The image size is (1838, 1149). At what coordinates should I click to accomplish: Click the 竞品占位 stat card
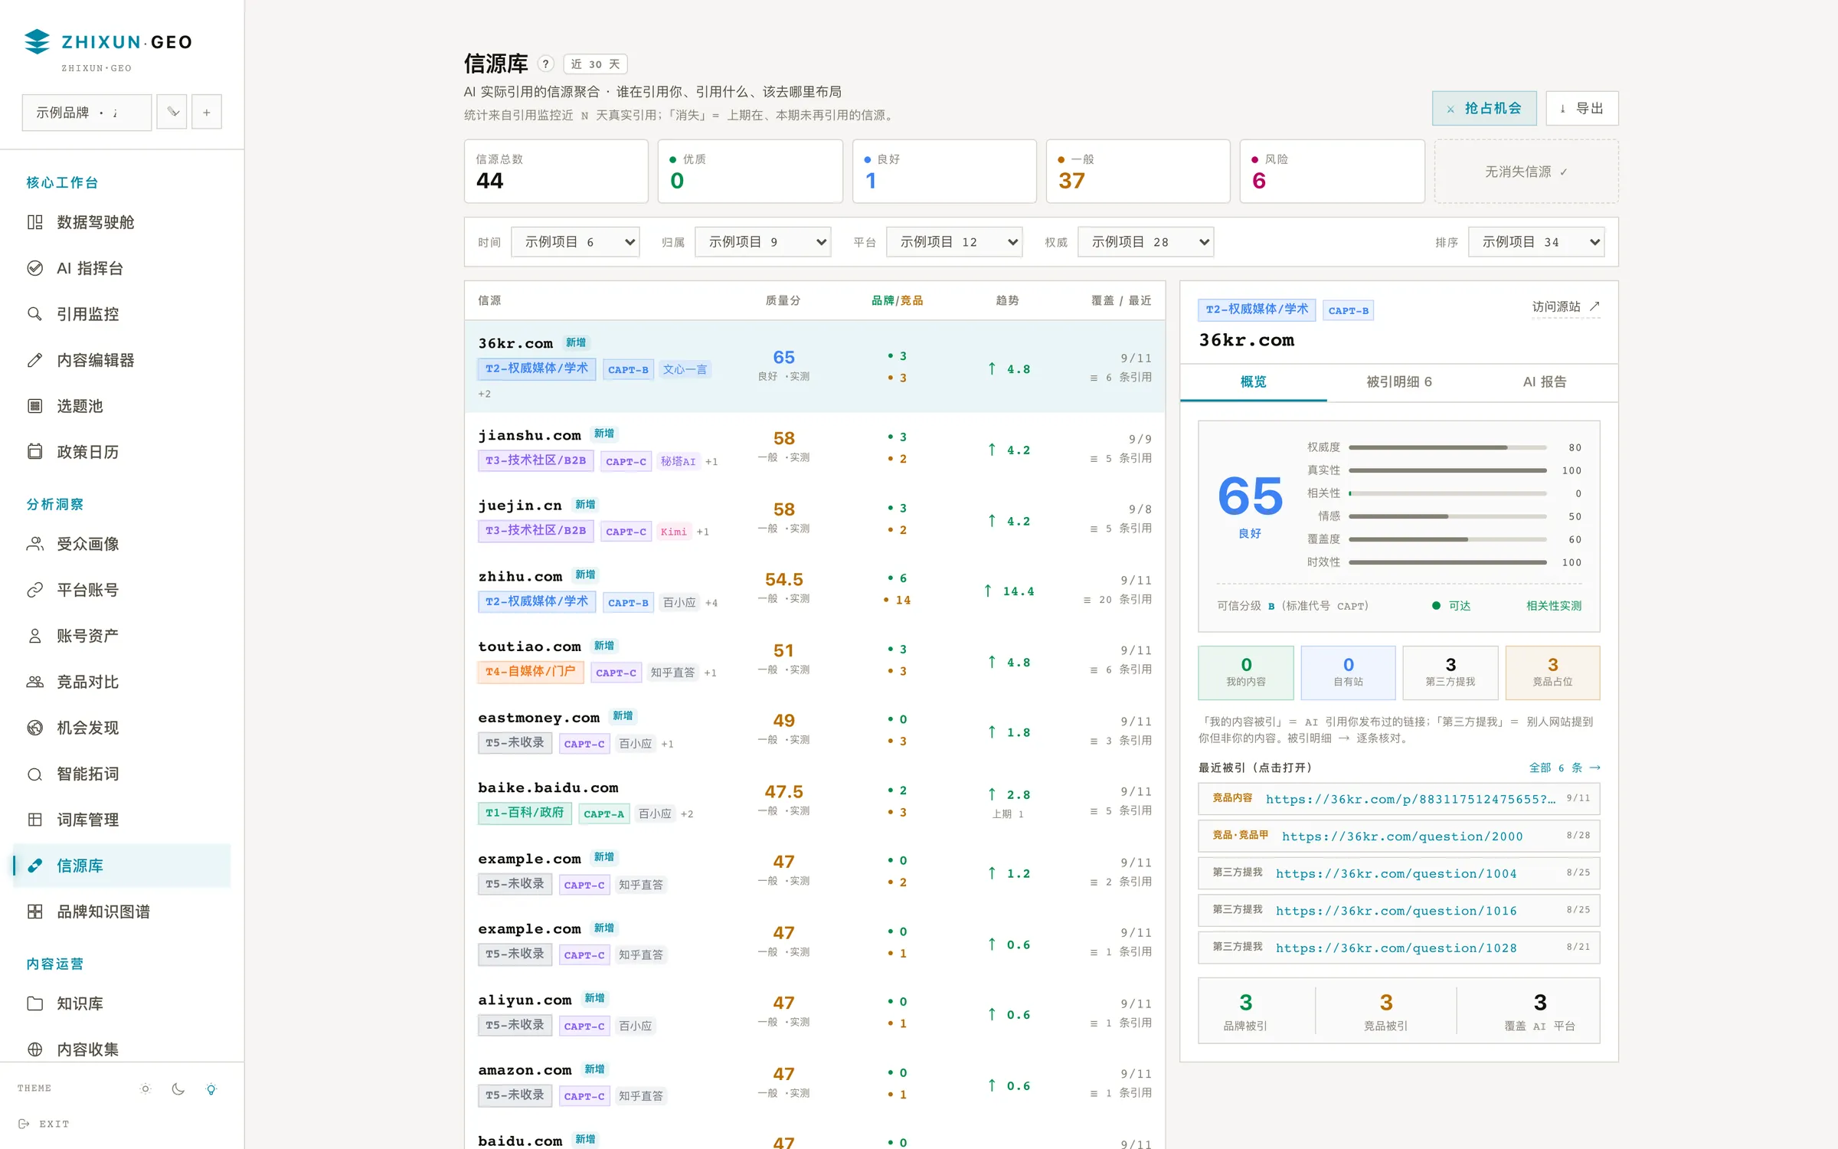coord(1552,673)
